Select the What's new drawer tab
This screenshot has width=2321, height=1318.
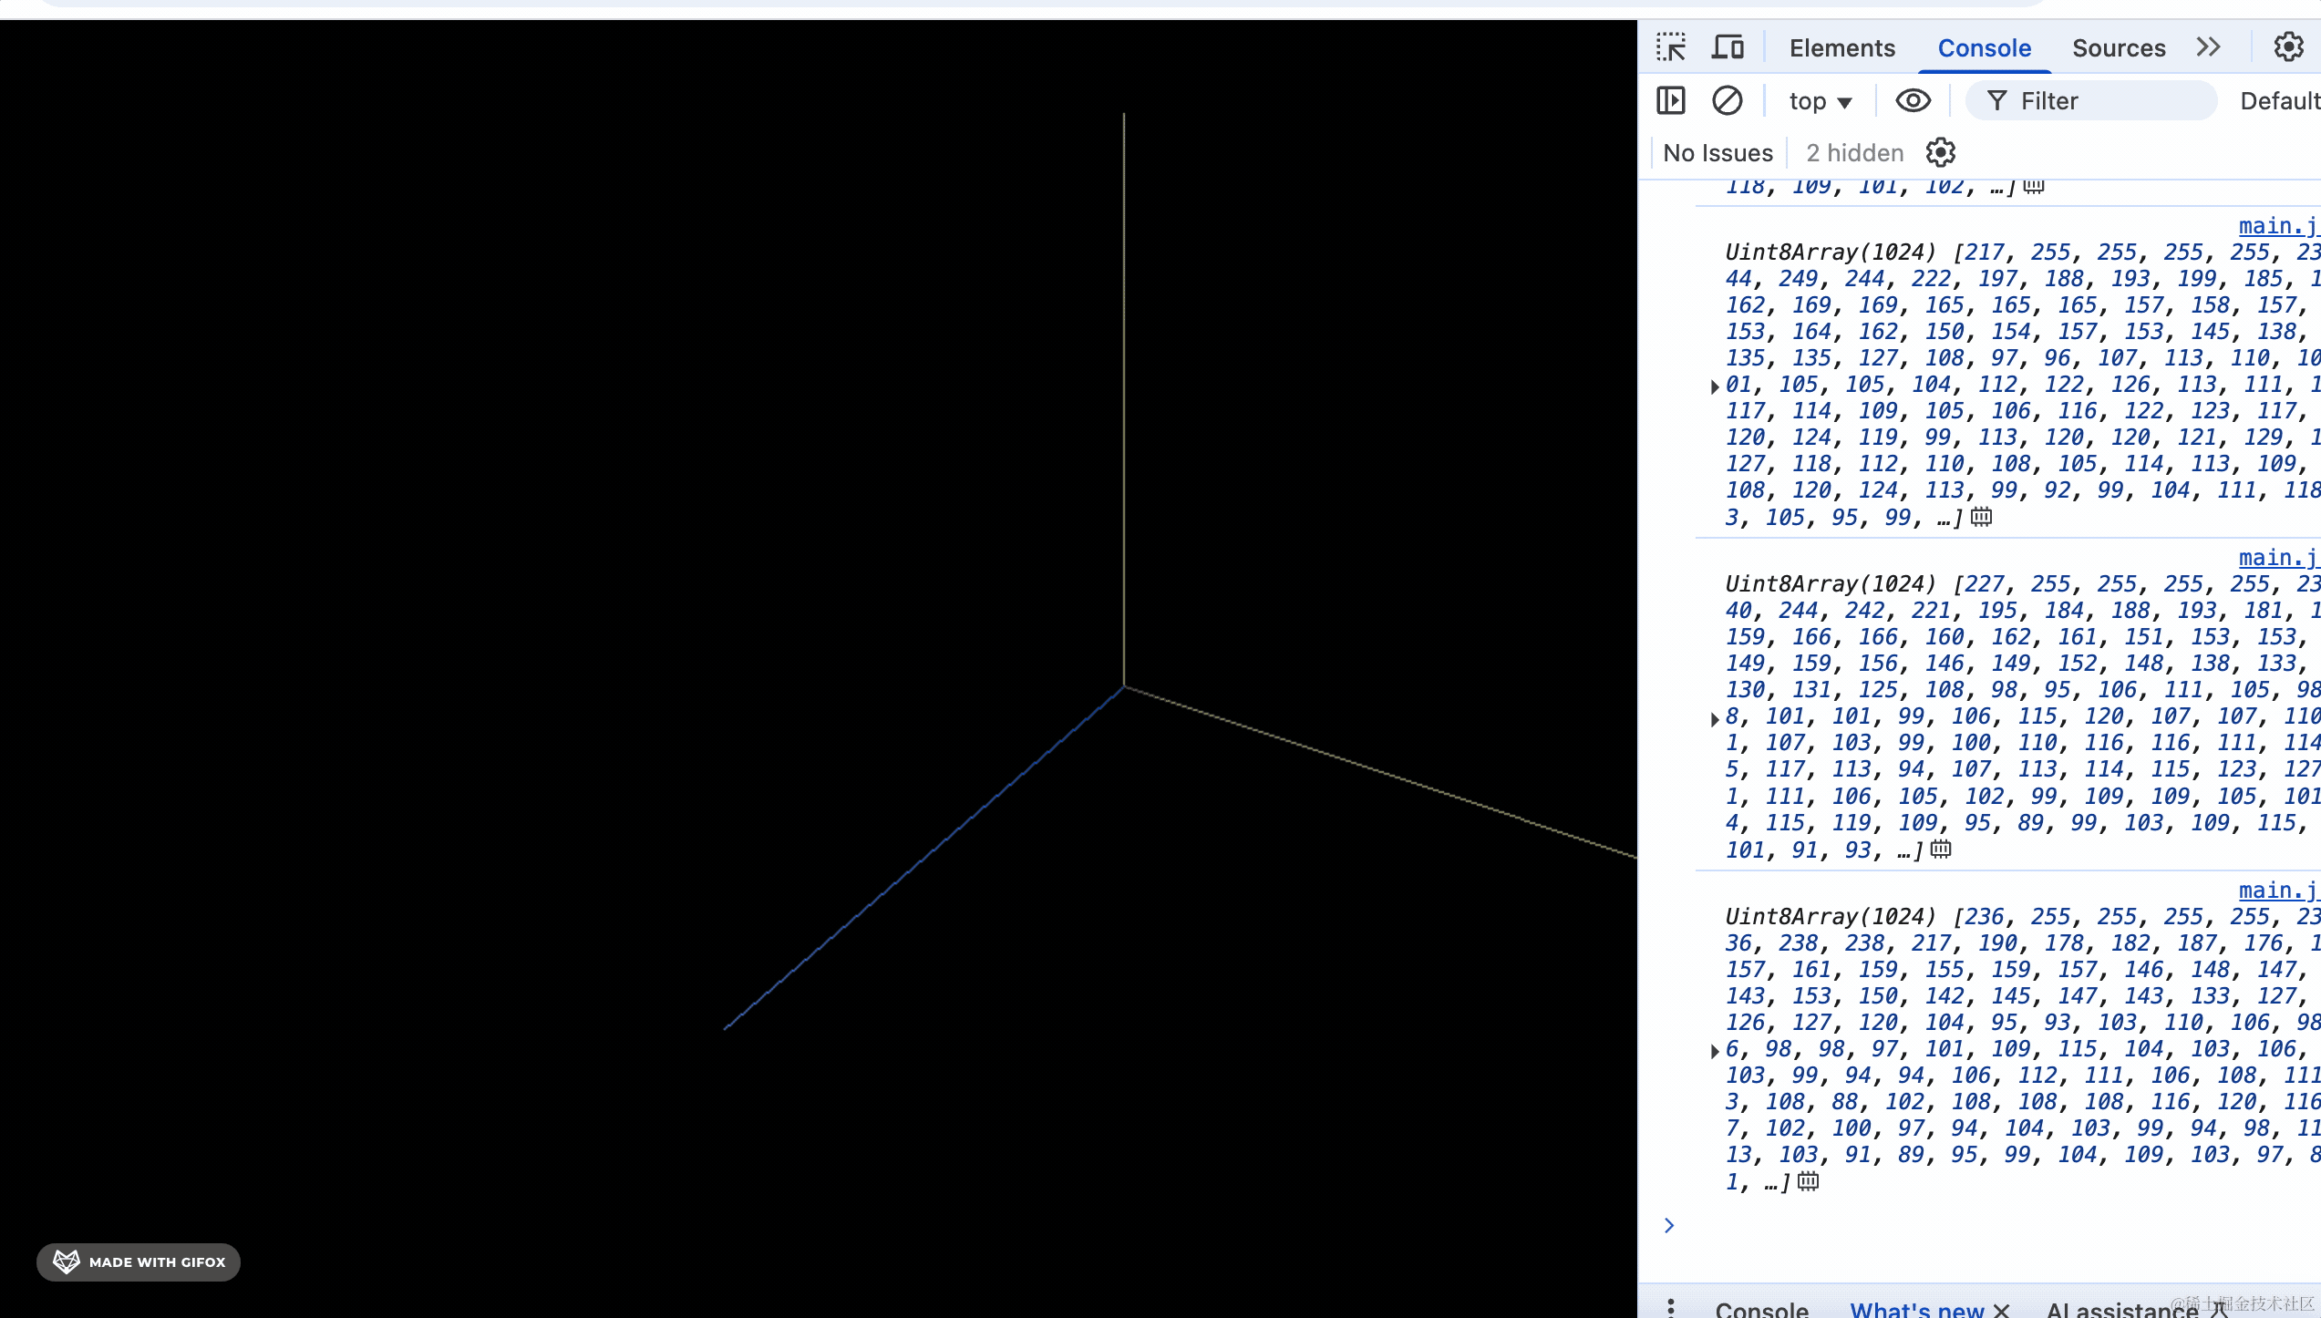(x=1916, y=1310)
